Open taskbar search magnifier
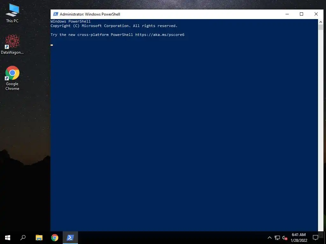Image resolution: width=326 pixels, height=244 pixels. coord(23,238)
